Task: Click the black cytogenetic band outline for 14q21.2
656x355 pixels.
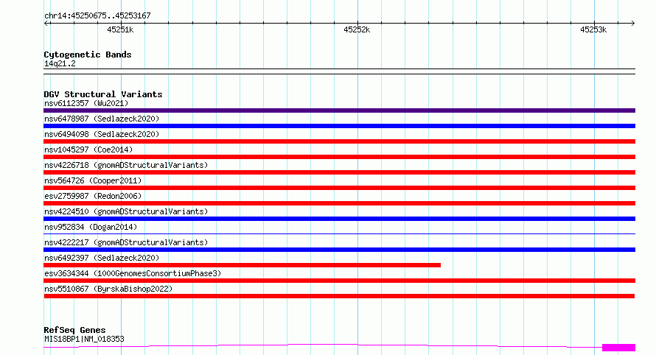Action: tap(339, 71)
